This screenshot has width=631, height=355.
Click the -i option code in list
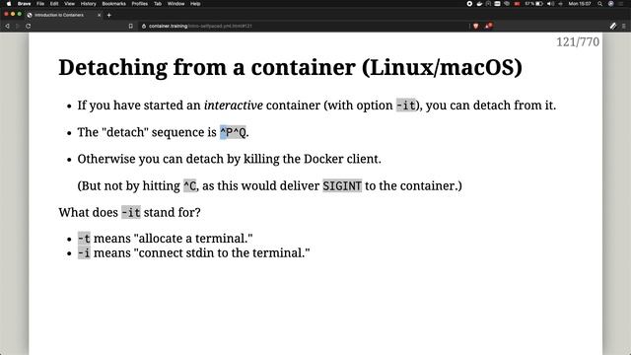coord(84,253)
